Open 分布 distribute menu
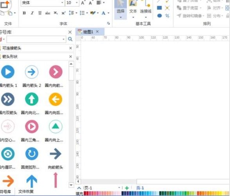230x196 pixels. tap(215, 16)
